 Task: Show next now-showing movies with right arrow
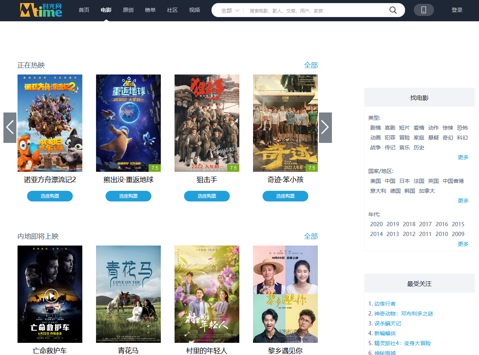325,128
